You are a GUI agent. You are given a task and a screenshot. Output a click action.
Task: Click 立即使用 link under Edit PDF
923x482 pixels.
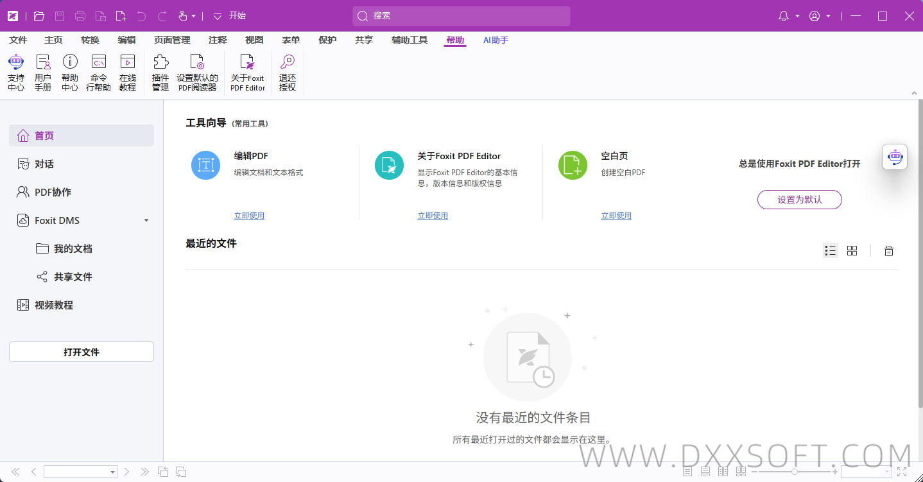click(249, 216)
